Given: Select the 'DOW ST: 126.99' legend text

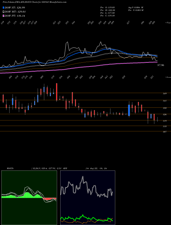Looking at the screenshot, I should coord(15,7).
